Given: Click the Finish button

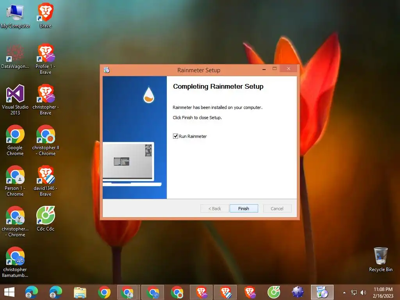Looking at the screenshot, I should tap(244, 209).
